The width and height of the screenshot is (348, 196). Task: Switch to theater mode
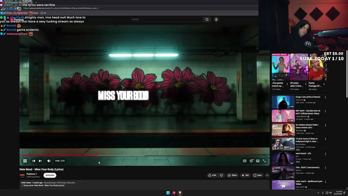(258, 161)
